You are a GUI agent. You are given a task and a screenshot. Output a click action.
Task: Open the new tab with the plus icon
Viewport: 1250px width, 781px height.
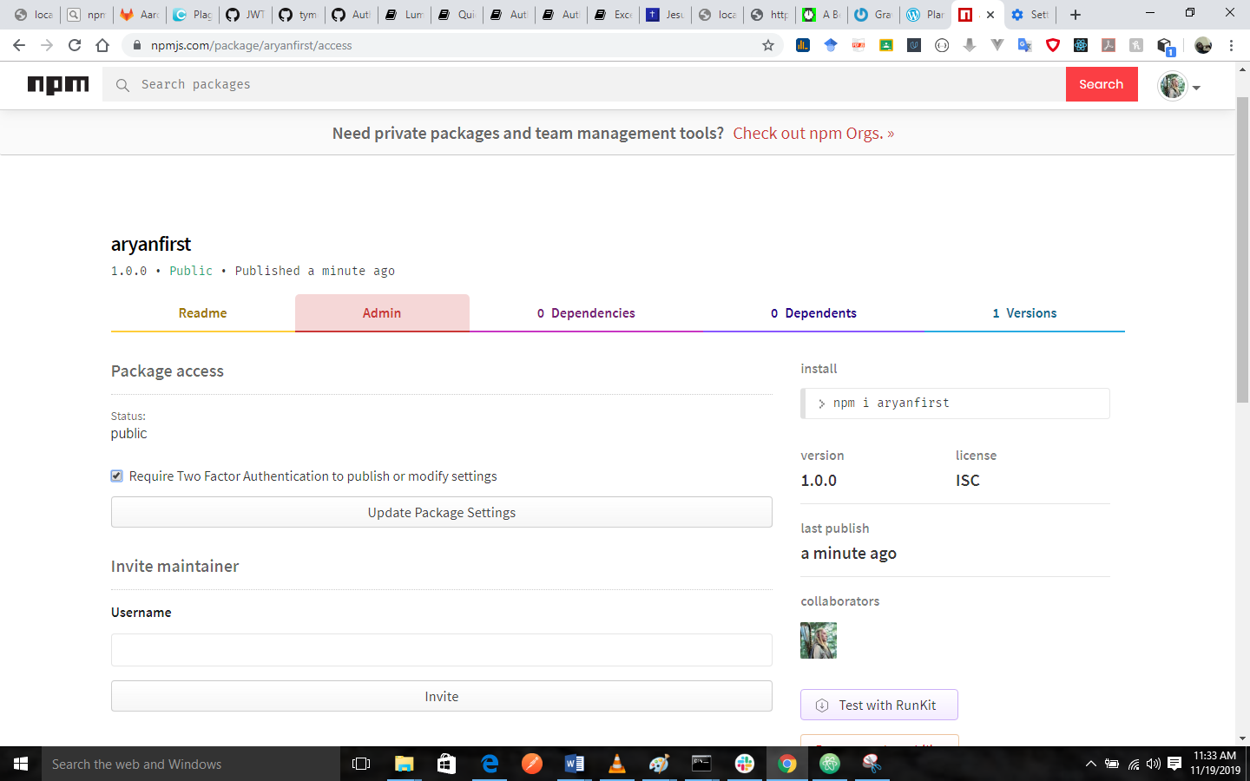coord(1076,15)
